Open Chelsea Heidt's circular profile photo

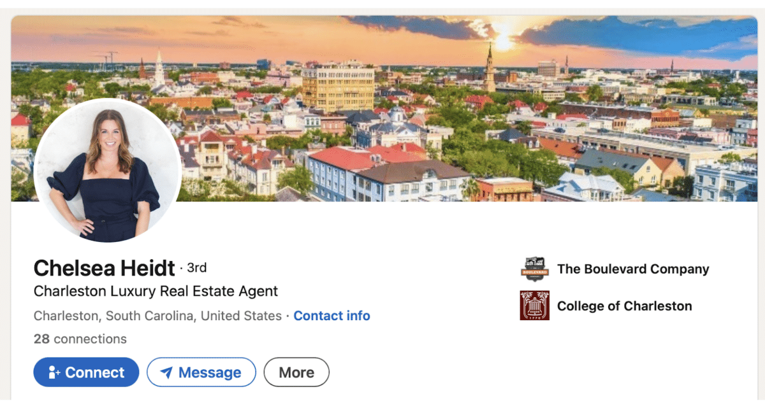108,171
